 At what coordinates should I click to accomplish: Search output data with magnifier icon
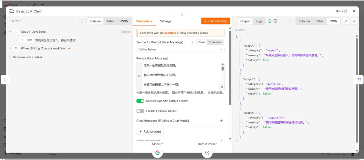point(290,21)
